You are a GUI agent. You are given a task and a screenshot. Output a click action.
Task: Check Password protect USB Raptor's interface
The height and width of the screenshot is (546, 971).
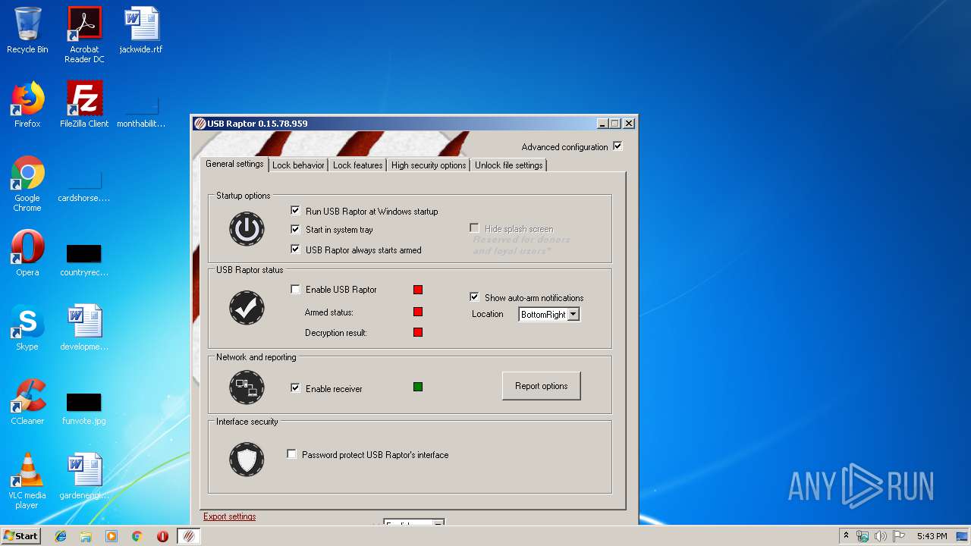coord(291,453)
